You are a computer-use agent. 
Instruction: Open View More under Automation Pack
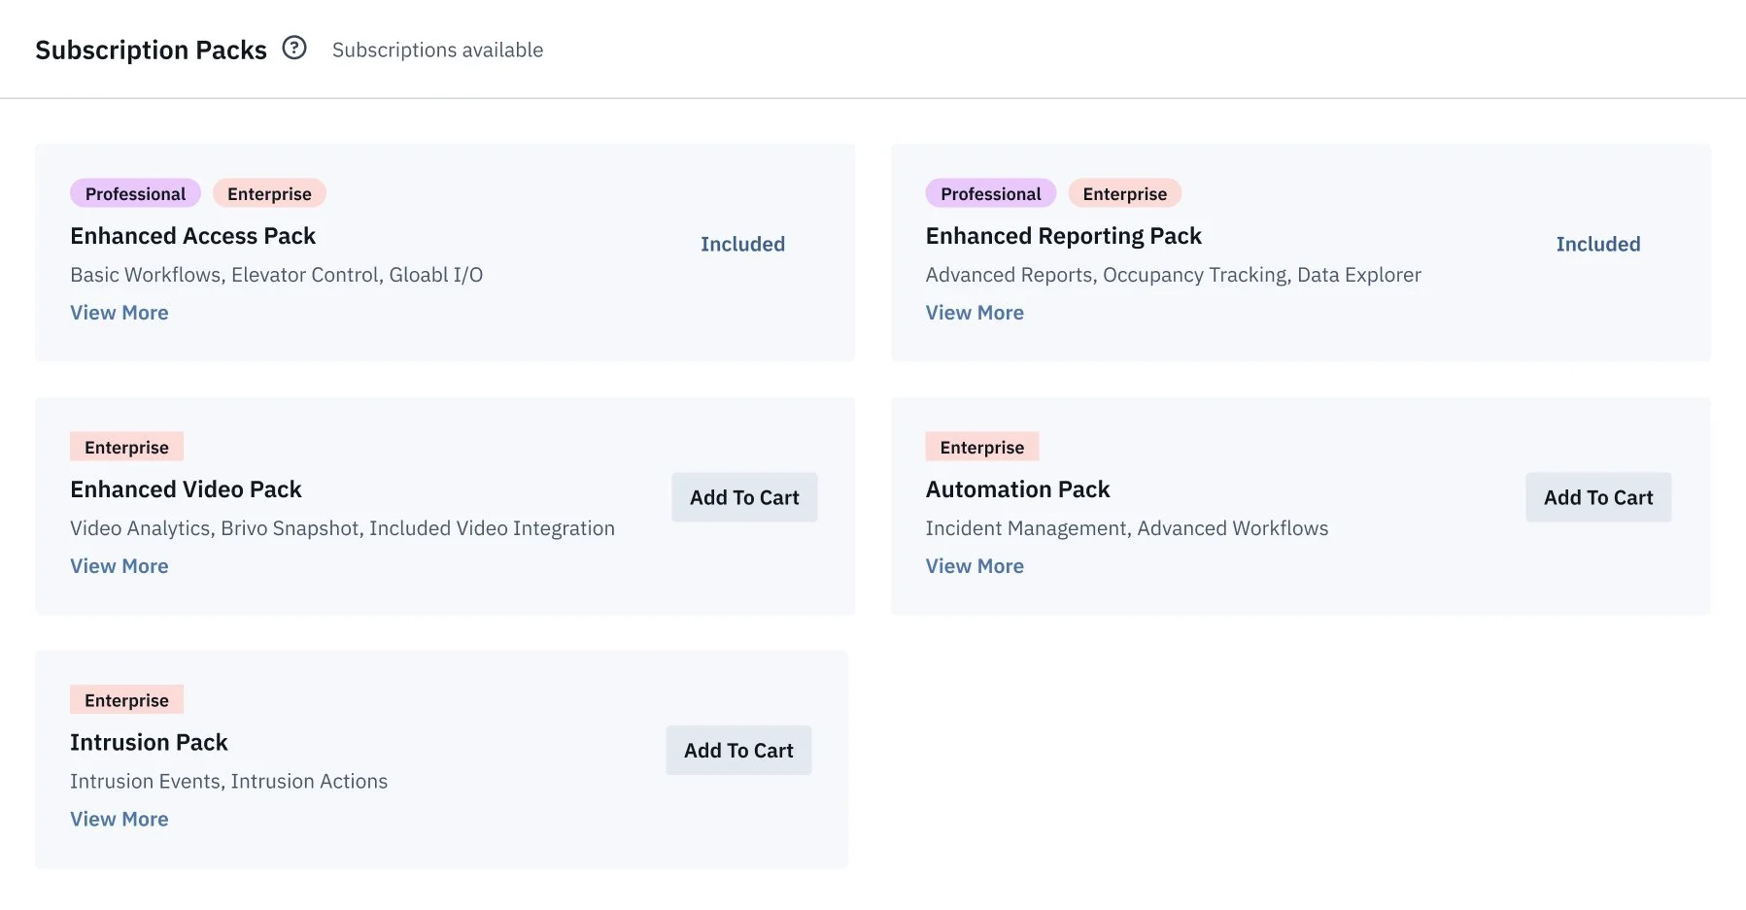tap(975, 566)
